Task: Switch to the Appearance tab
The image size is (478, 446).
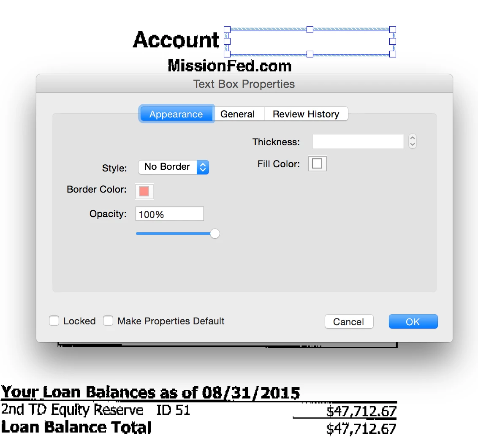Action: [176, 114]
